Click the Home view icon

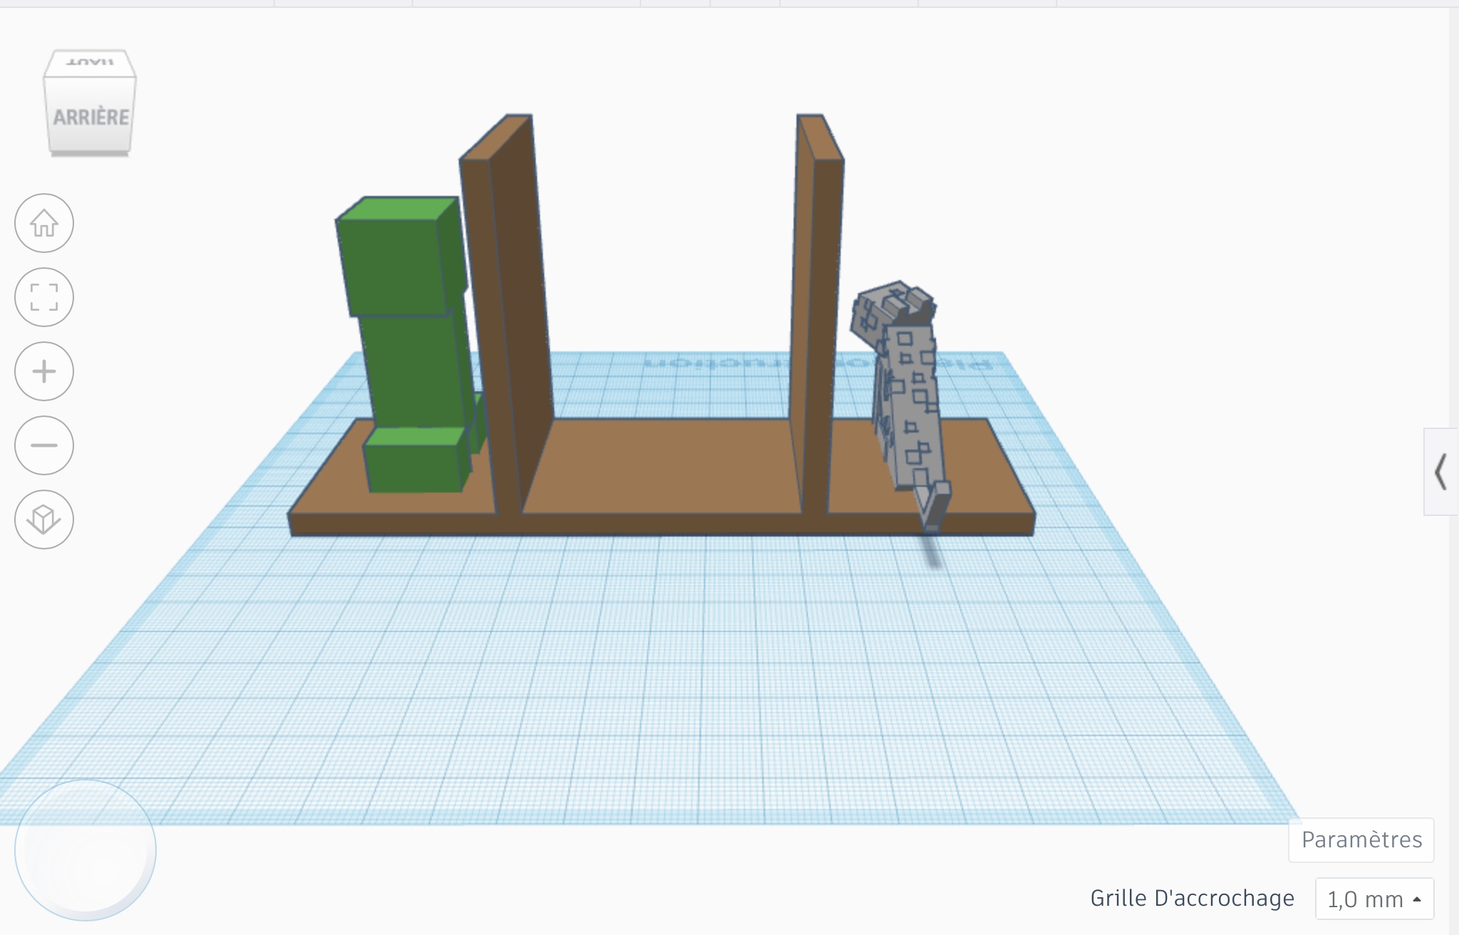(44, 223)
